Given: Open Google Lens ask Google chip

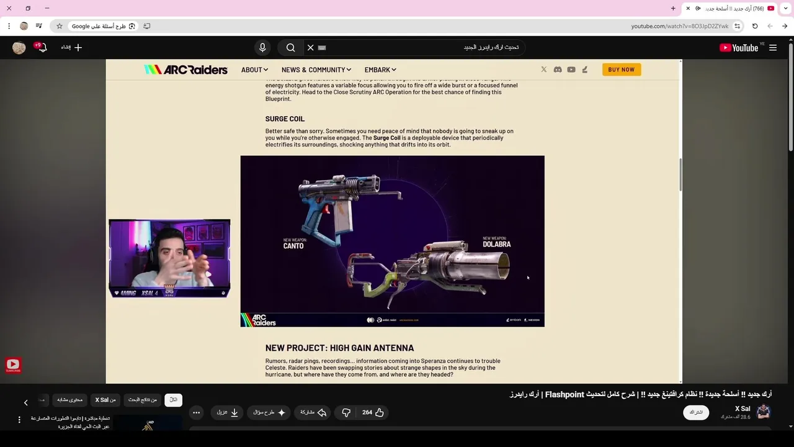Looking at the screenshot, I should pos(104,26).
